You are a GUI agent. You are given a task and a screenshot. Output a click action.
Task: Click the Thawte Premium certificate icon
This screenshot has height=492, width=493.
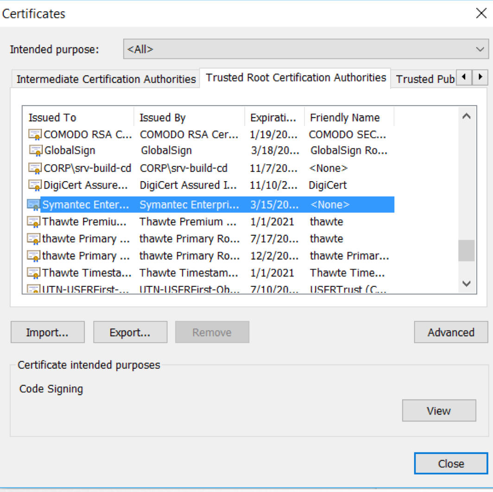click(x=34, y=222)
